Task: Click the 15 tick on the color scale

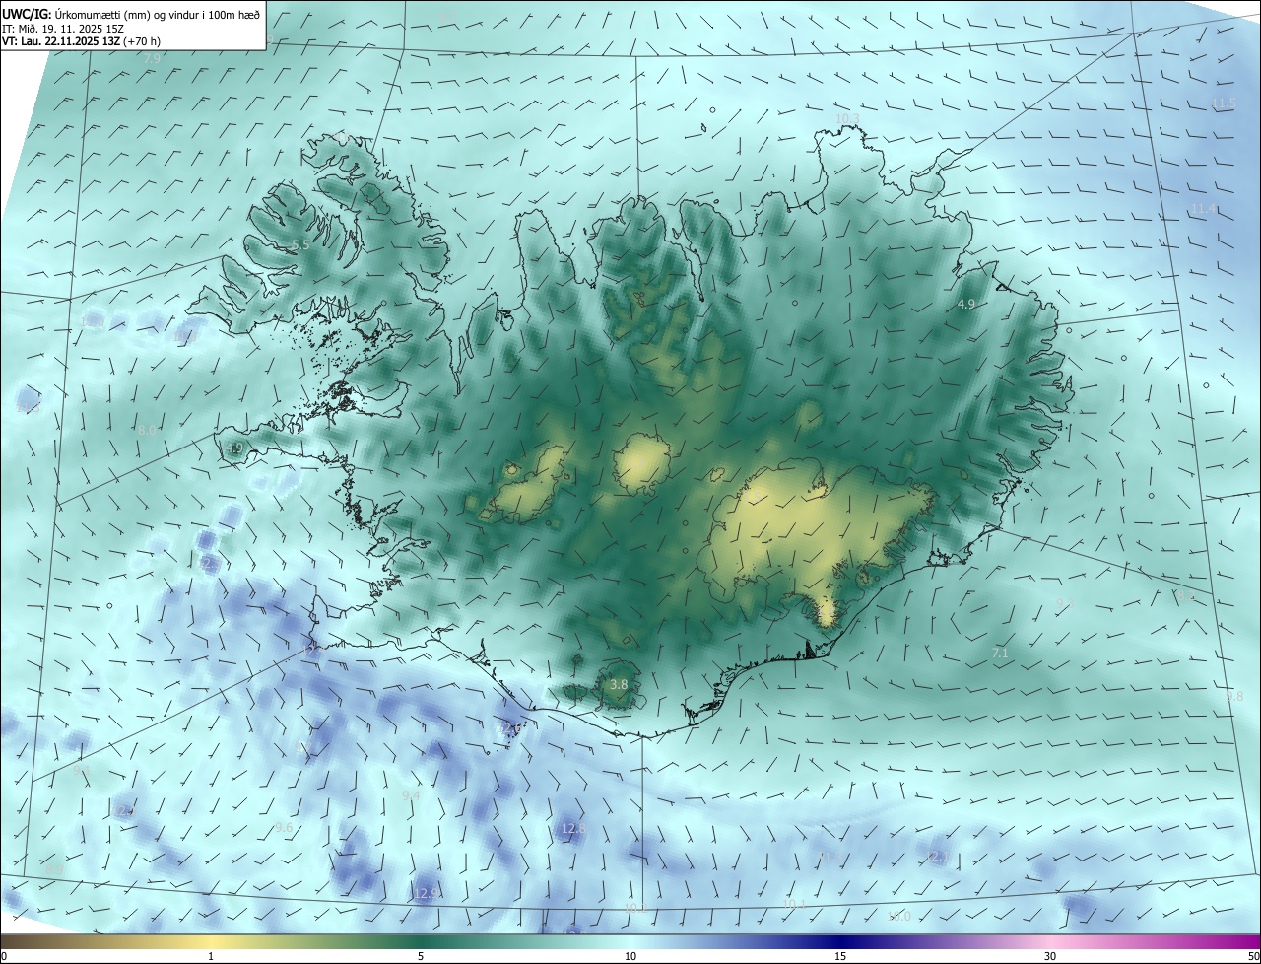Action: point(840,957)
